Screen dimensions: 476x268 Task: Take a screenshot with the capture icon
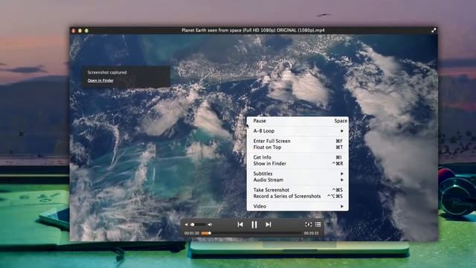(308, 225)
